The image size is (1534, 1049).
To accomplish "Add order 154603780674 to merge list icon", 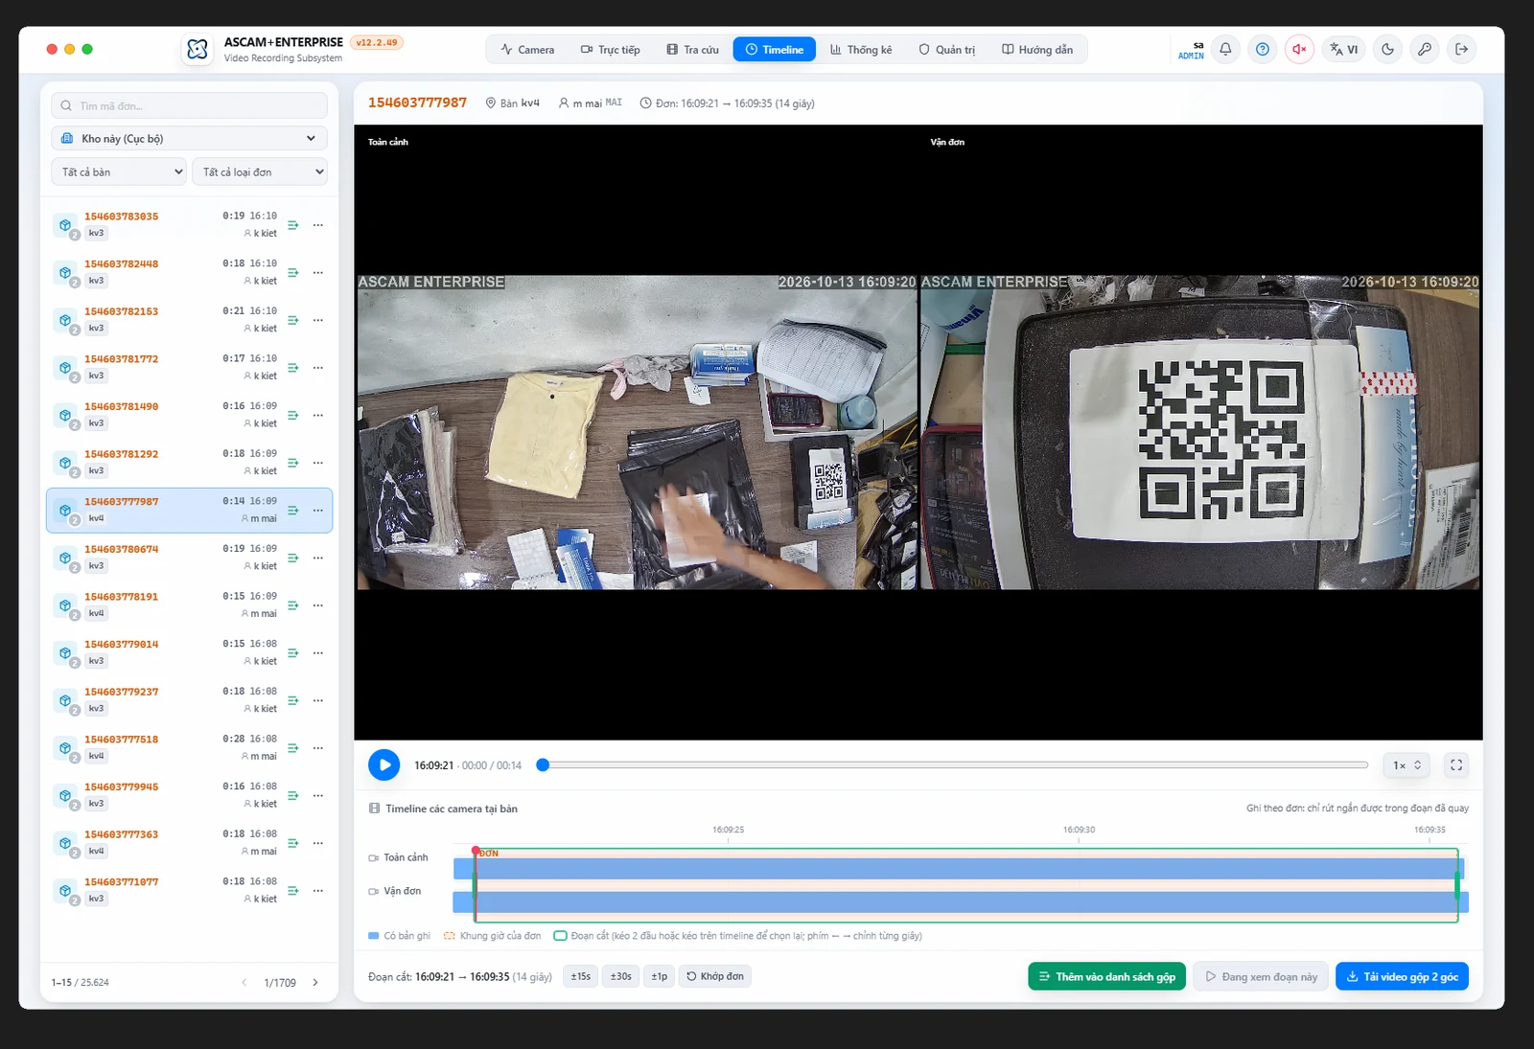I will 293,558.
